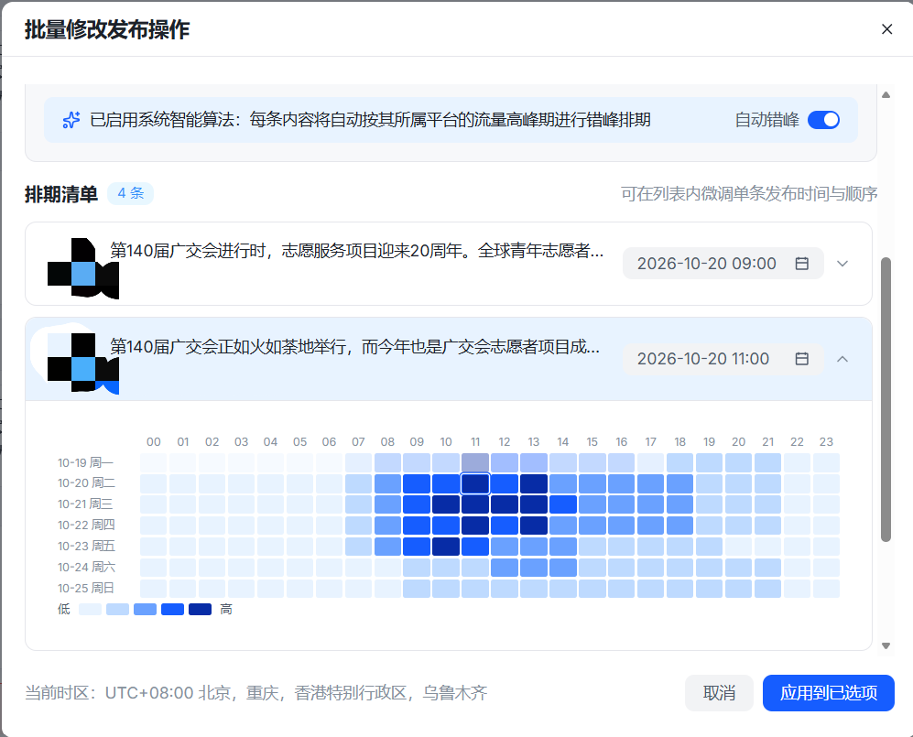Click scrollbar up arrow in dialog
Image resolution: width=913 pixels, height=737 pixels.
886,95
